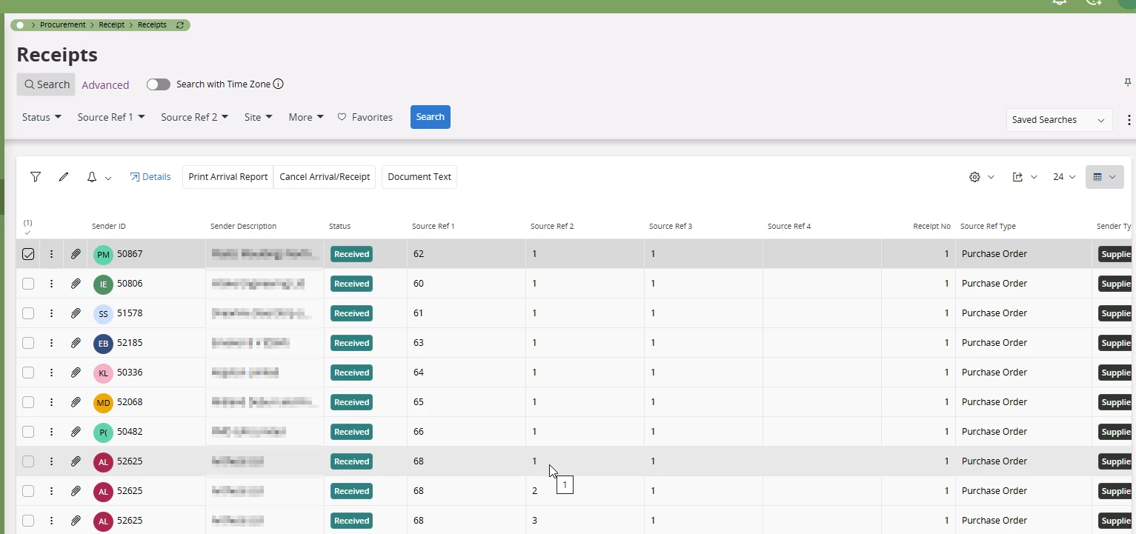Image resolution: width=1136 pixels, height=534 pixels.
Task: Click the KL avatar for sender 50336
Action: point(103,373)
